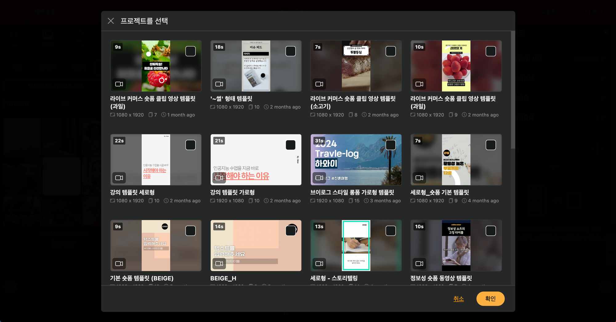Image resolution: width=616 pixels, height=322 pixels.
Task: Click the 취소 cancel link
Action: click(459, 299)
